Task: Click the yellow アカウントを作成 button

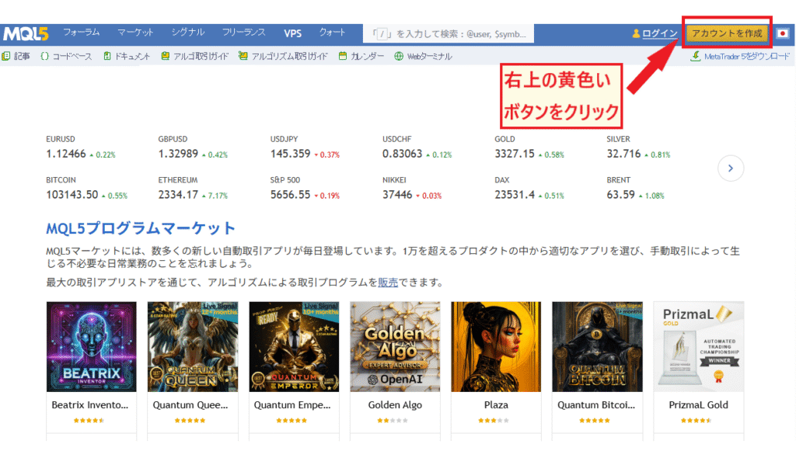Action: tap(727, 33)
